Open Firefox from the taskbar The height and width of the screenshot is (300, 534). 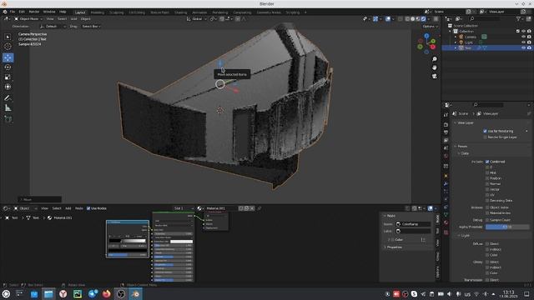point(106,294)
